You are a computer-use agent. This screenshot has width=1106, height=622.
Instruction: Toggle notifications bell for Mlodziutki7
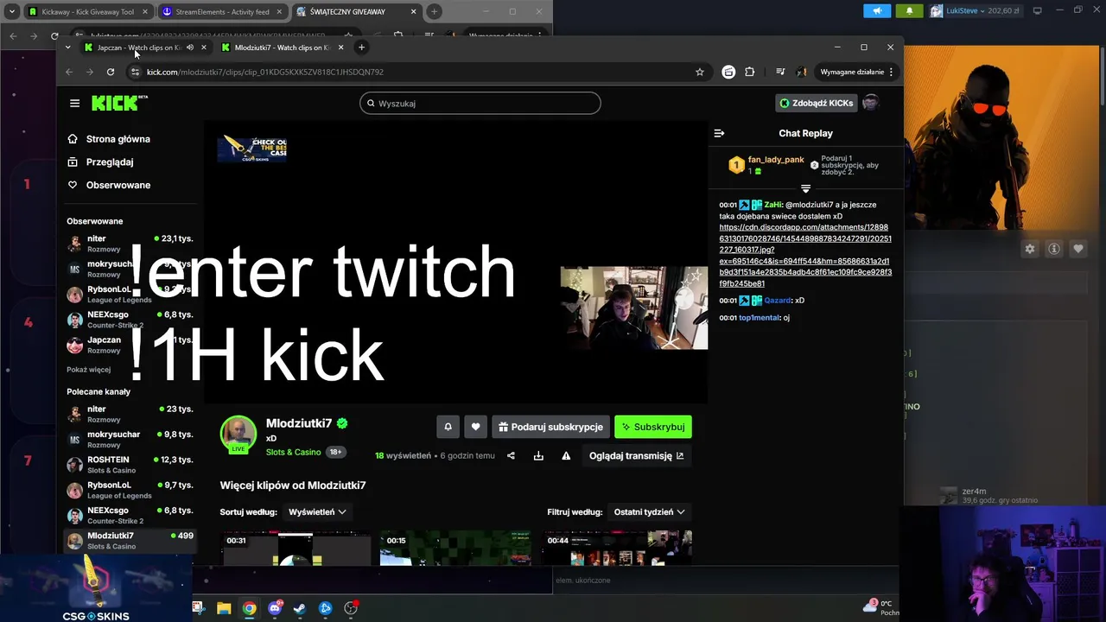point(448,427)
